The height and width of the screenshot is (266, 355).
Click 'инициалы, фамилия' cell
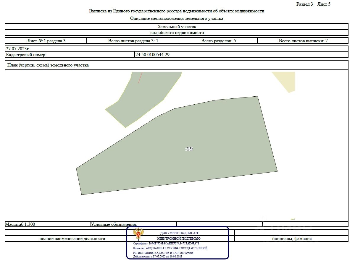(292, 239)
